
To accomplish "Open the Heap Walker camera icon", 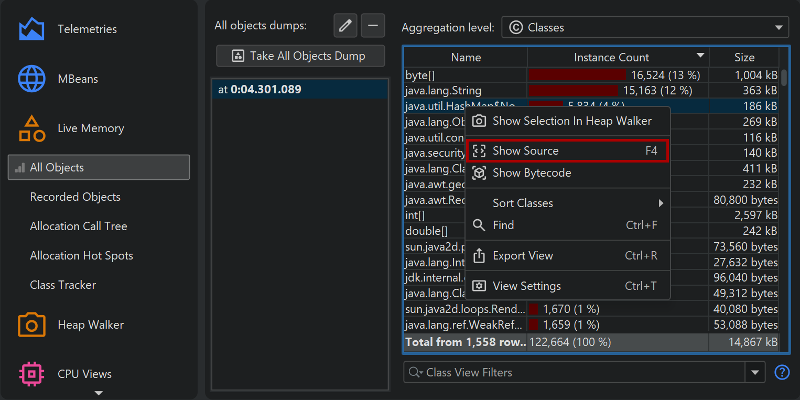I will [31, 325].
